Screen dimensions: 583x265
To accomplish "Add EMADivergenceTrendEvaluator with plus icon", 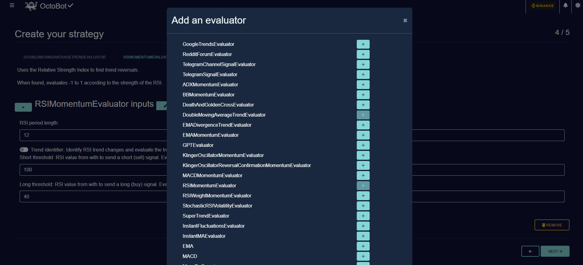I will [x=363, y=125].
